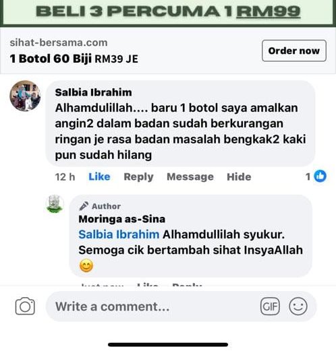Open Salbia Ibrahim's profile picture
Screen dimensions: 336x353
(25, 96)
